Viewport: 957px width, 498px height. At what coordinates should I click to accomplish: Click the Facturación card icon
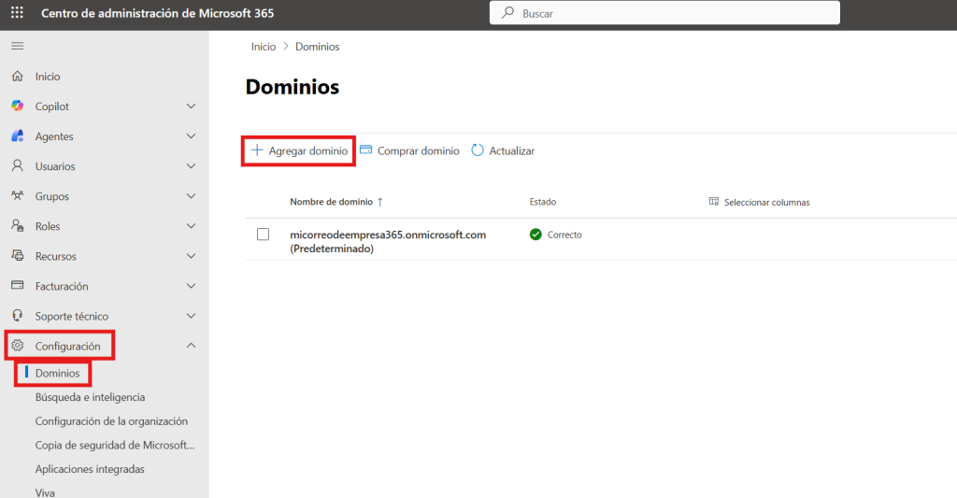point(17,286)
